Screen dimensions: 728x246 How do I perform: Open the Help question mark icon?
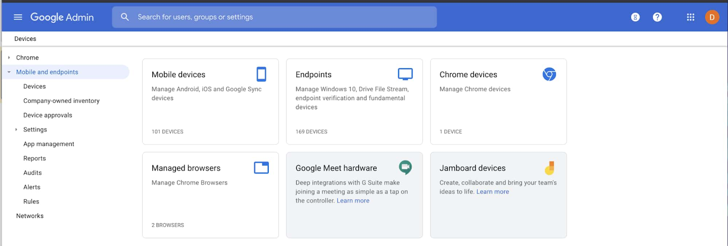(x=657, y=17)
